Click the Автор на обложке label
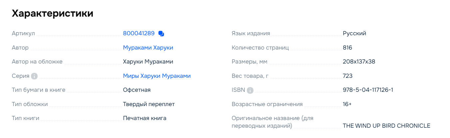 coord(37,62)
